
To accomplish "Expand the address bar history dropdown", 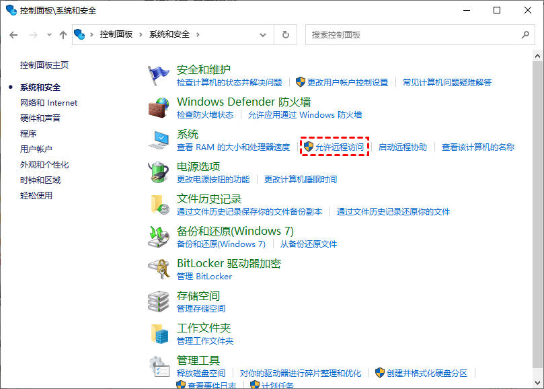I will coord(263,35).
